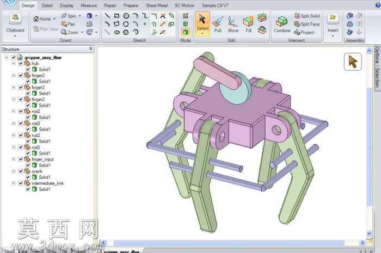Screen dimensions: 381x253
Task: Open the Spin dropdown arrow
Action: tap(80, 16)
